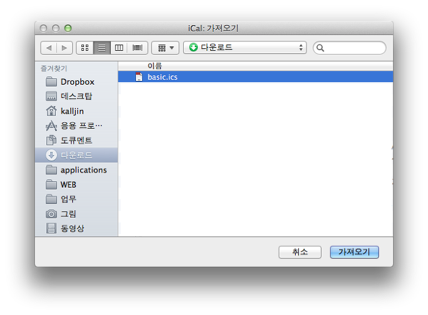428x315 pixels.
Task: Select 동영상 movies in sidebar
Action: tap(76, 228)
